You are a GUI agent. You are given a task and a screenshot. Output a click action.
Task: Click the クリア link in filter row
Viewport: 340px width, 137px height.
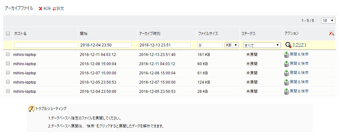[x=299, y=45]
